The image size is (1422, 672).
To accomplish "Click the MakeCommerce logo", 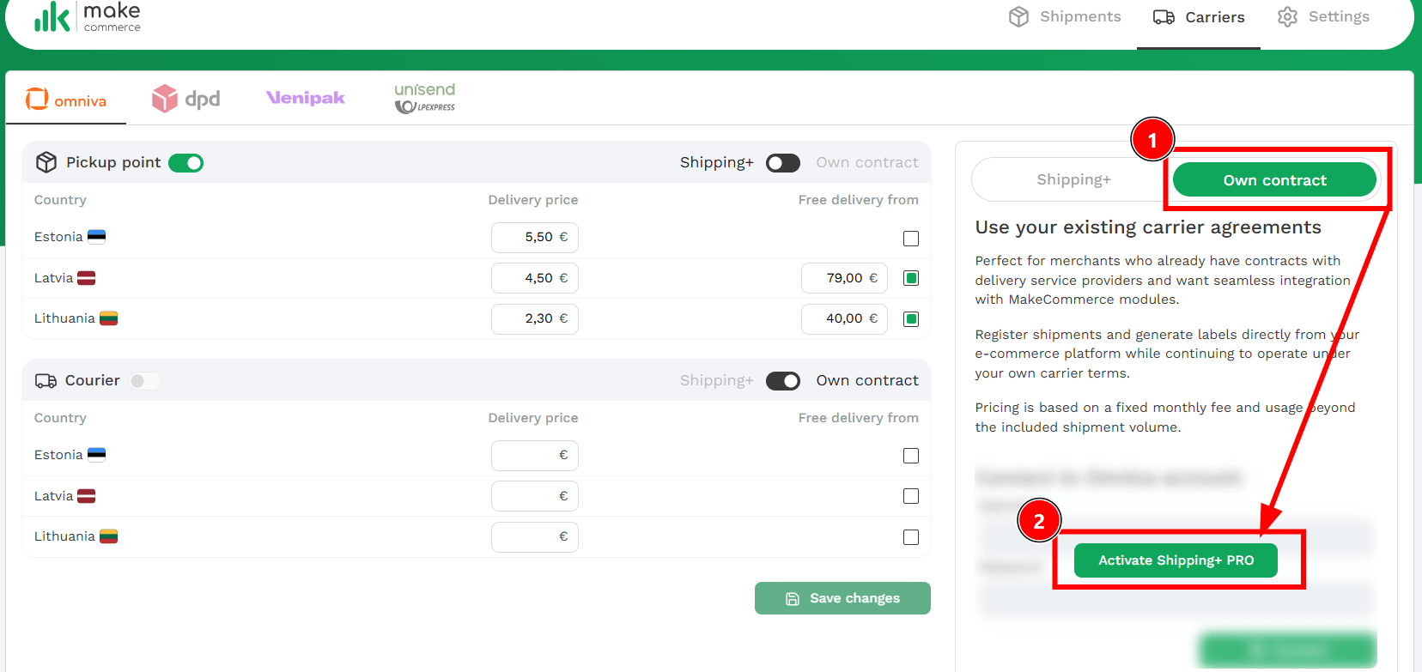I will (x=87, y=17).
